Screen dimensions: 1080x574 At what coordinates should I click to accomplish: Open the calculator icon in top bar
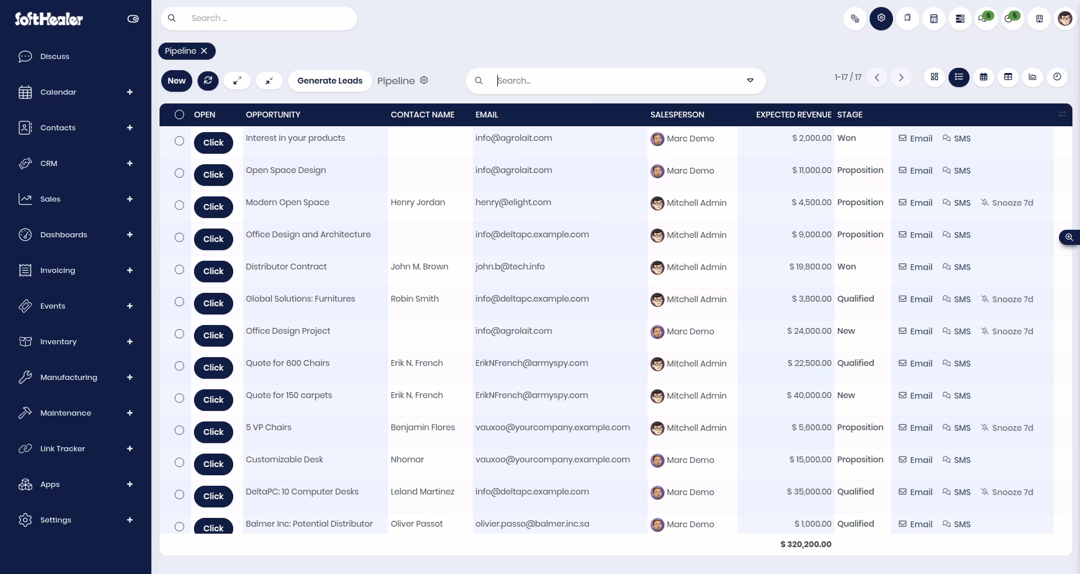[x=934, y=19]
